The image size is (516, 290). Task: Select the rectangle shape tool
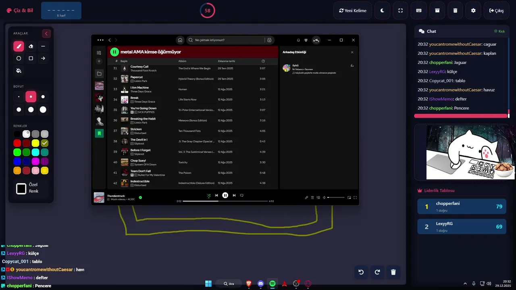[x=31, y=58]
